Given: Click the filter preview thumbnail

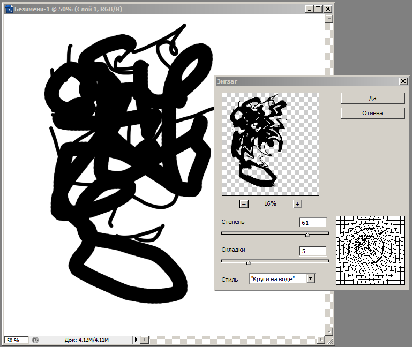Looking at the screenshot, I should coord(271,144).
